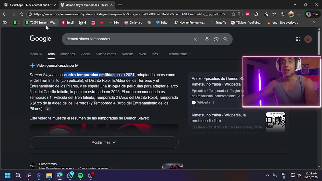Image resolution: width=322 pixels, height=181 pixels.
Task: Open browser Settings and more menu
Action: pyautogui.click(x=300, y=14)
